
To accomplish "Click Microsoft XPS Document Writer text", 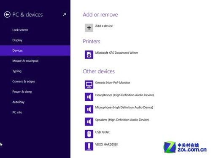I will [116, 53].
